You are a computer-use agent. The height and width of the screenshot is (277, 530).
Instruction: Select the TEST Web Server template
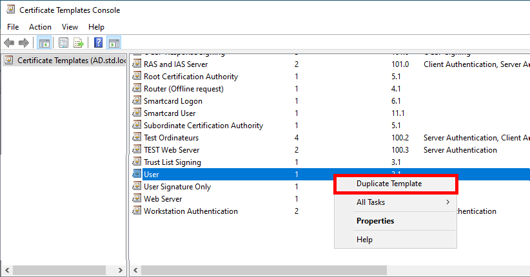172,149
